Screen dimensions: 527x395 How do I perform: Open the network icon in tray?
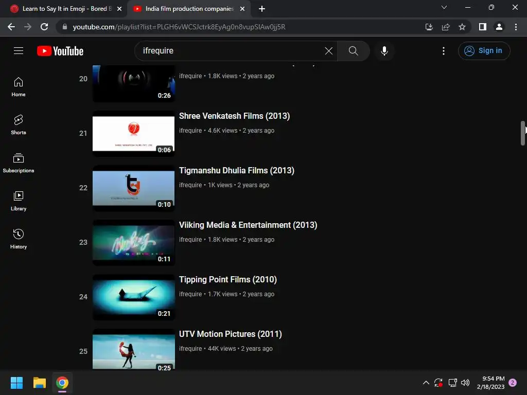click(452, 383)
